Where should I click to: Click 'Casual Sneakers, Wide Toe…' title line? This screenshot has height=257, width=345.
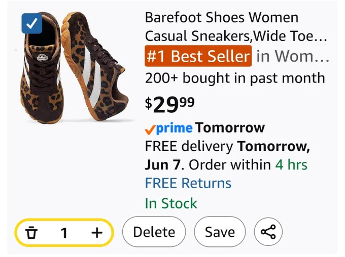[236, 35]
